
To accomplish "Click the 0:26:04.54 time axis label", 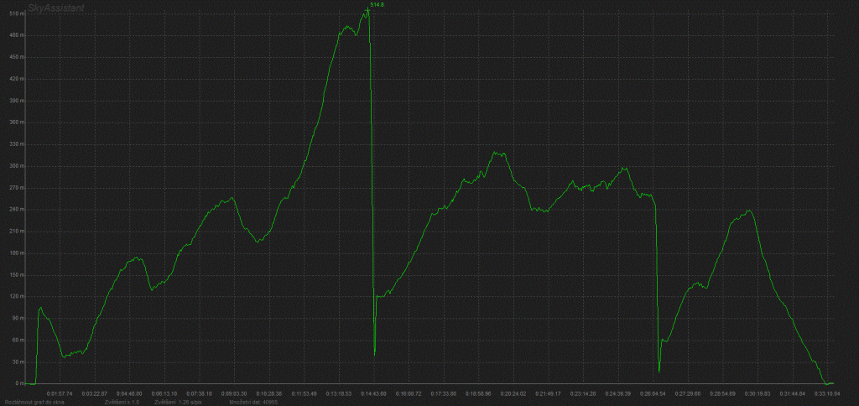I will click(652, 393).
